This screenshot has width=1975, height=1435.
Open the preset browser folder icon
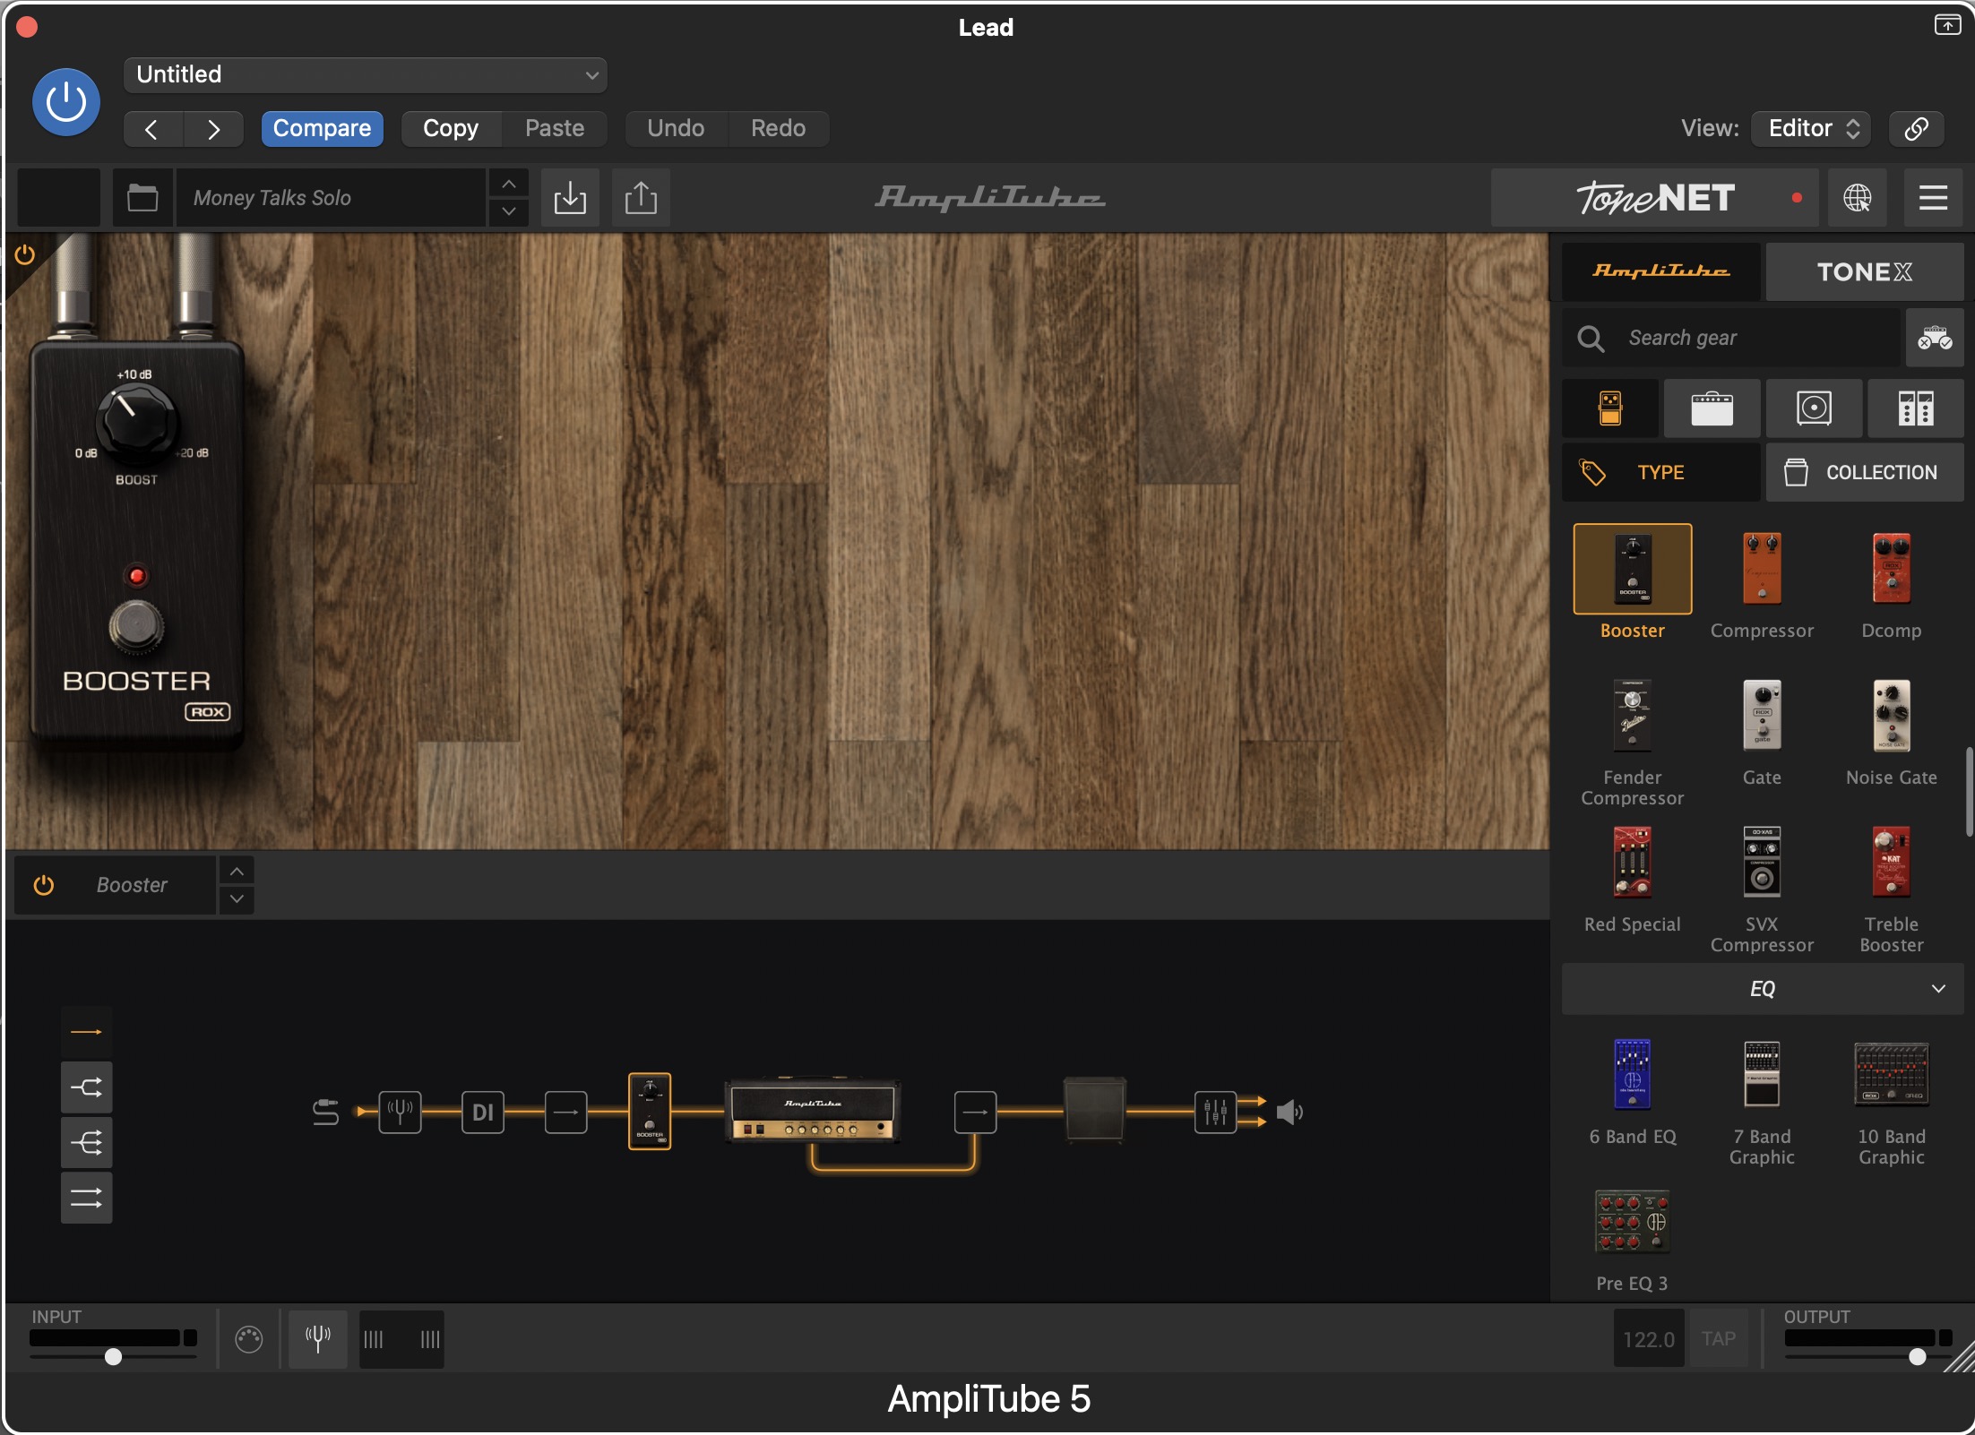pyautogui.click(x=142, y=197)
